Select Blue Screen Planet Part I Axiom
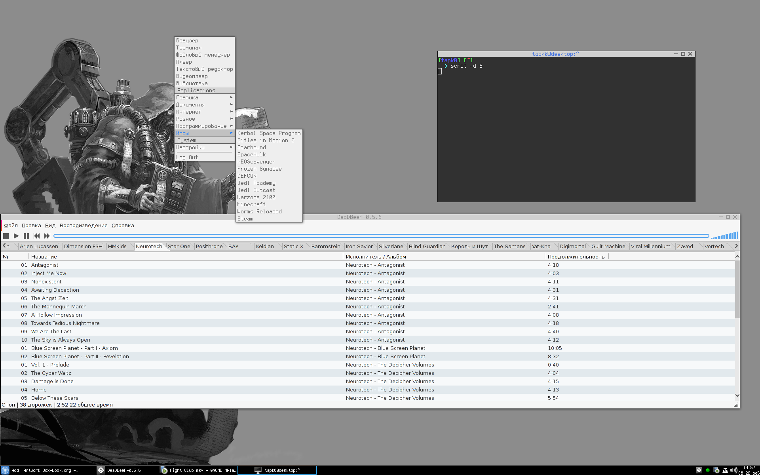Viewport: 760px width, 475px height. [x=368, y=348]
